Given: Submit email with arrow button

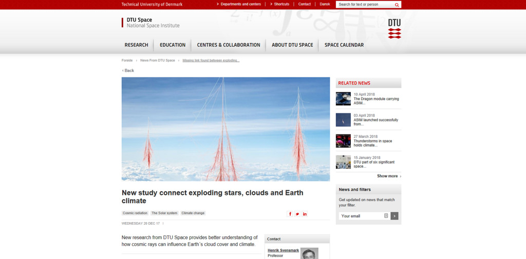Looking at the screenshot, I should click(394, 216).
